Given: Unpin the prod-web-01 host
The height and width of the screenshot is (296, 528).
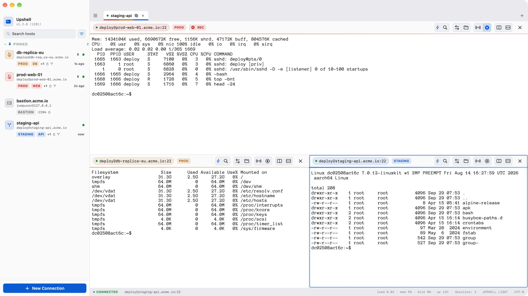Looking at the screenshot, I should [78, 77].
